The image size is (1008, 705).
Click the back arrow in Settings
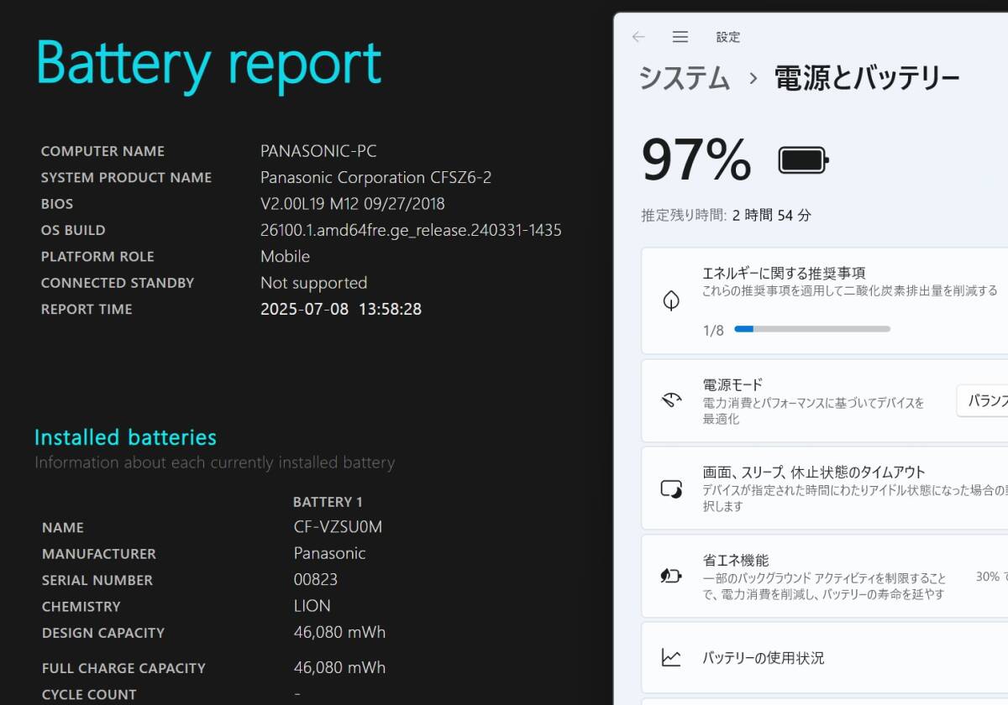point(638,37)
